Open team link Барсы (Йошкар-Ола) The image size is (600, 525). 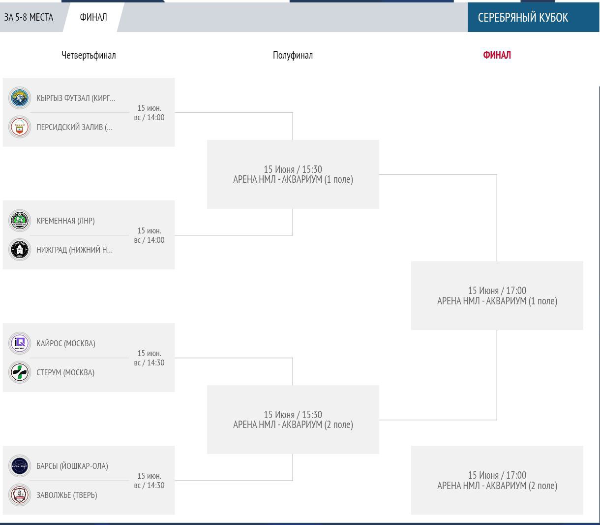tap(72, 466)
